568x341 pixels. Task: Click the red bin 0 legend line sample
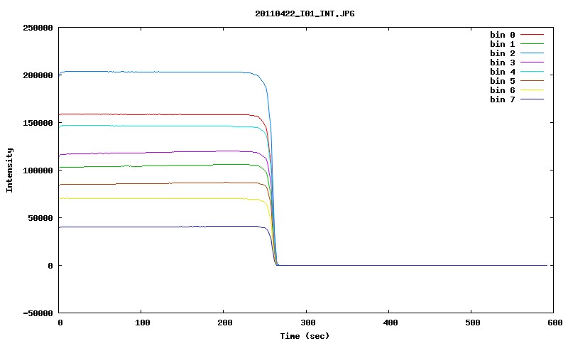[x=532, y=34]
